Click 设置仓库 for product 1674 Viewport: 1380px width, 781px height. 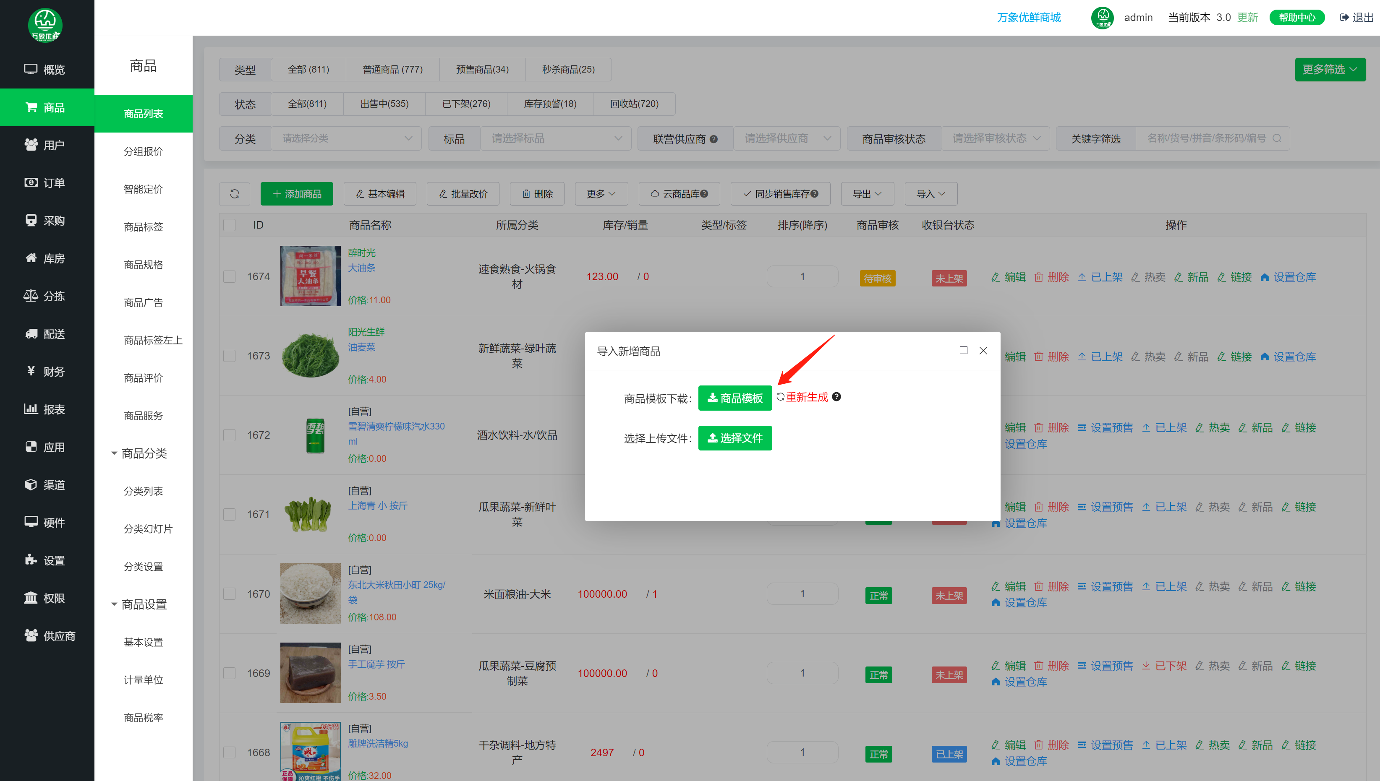(x=1288, y=277)
